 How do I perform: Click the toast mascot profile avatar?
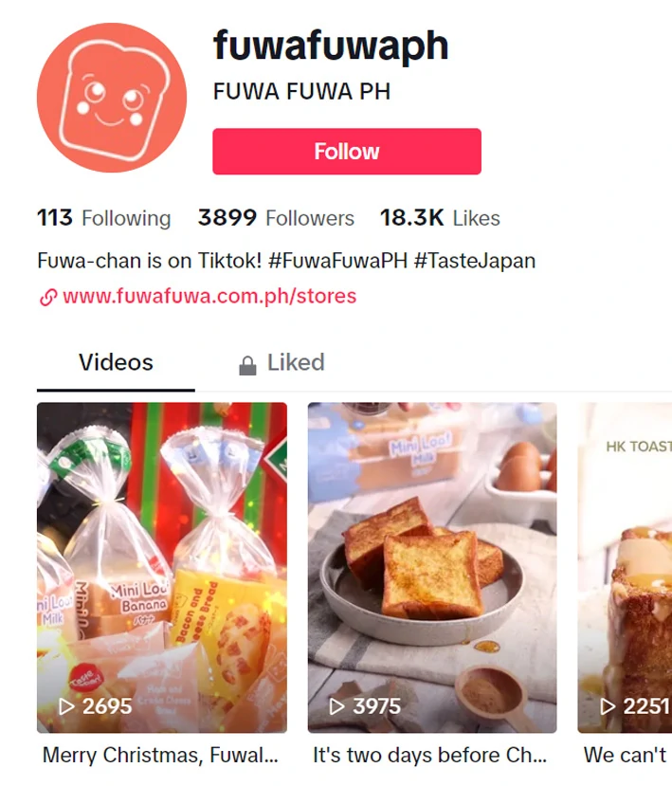(x=112, y=98)
